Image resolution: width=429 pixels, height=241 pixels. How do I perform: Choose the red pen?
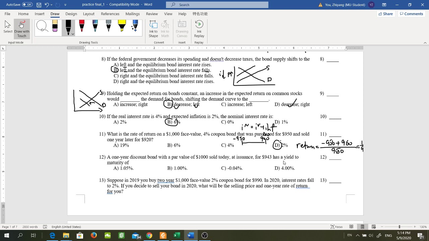82,26
